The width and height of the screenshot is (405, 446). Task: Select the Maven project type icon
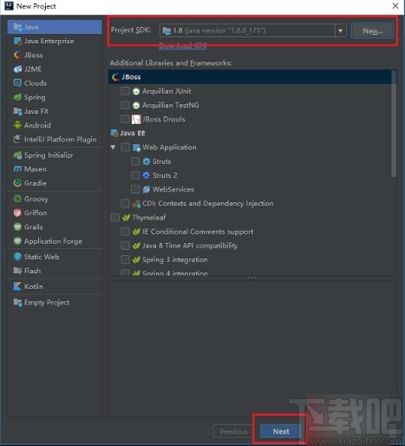[x=17, y=169]
